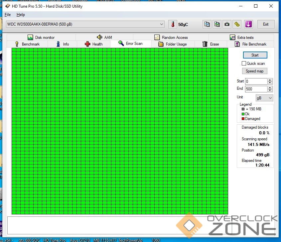Click the gray 190 MB legend swatch
The image size is (281, 242).
pyautogui.click(x=243, y=109)
